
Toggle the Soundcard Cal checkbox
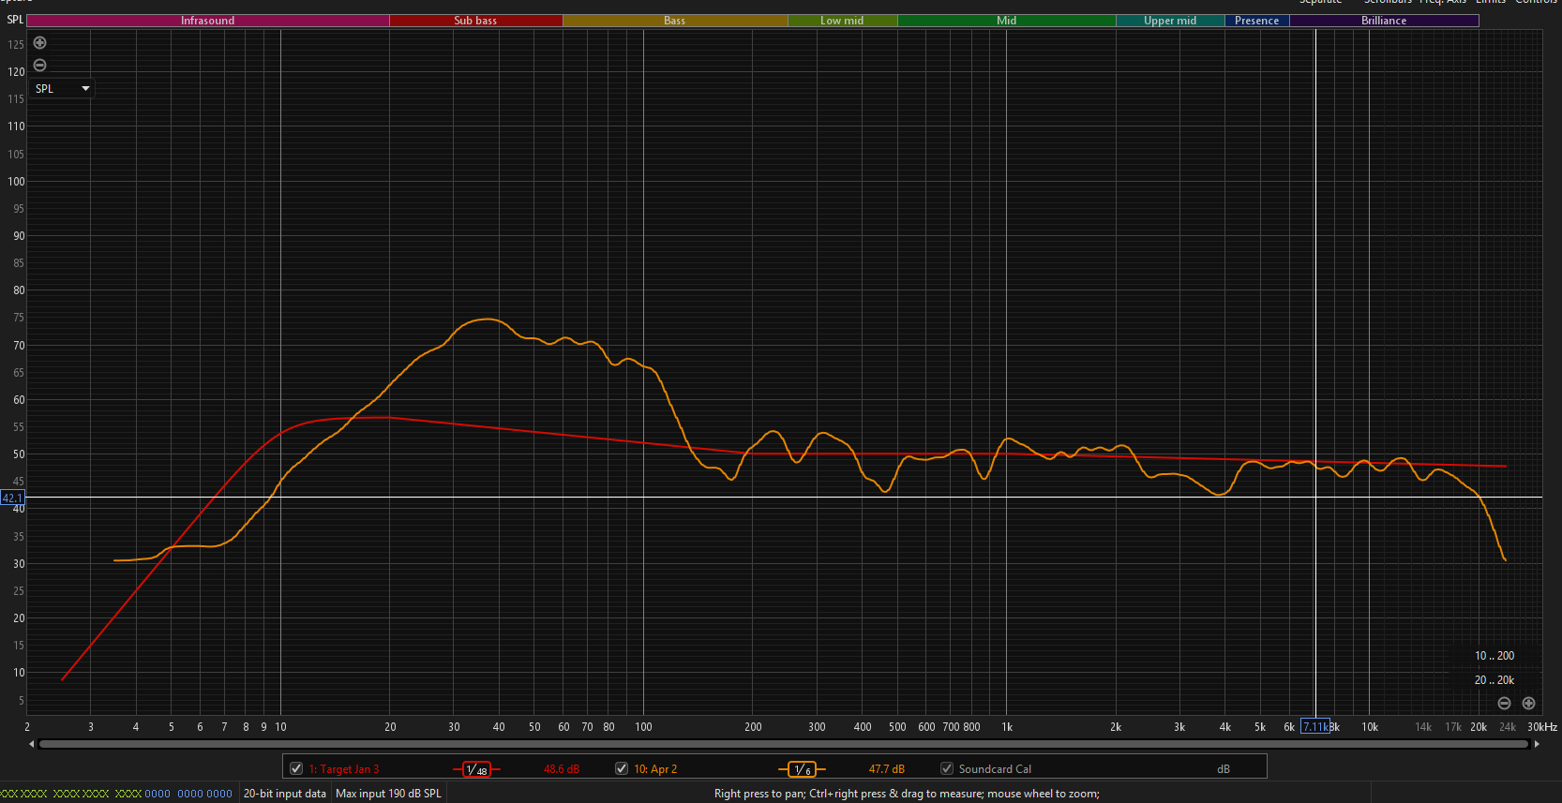point(947,768)
